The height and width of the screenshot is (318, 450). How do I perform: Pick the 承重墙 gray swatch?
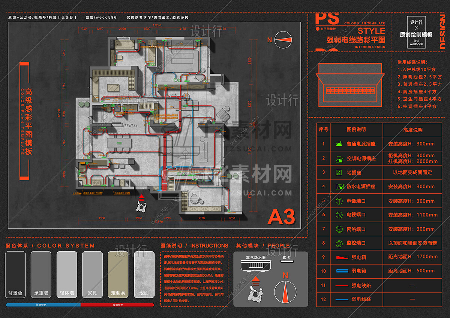coord(41,275)
